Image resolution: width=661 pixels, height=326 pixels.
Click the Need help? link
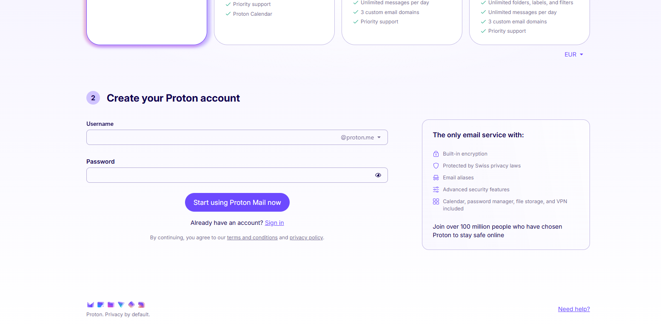pyautogui.click(x=574, y=309)
